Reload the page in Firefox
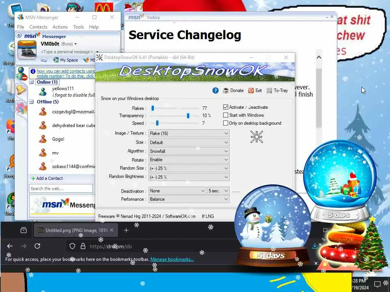The height and width of the screenshot is (292, 390). tap(37, 246)
